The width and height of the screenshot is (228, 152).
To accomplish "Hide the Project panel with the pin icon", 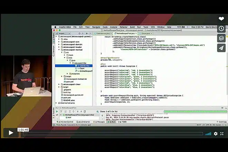I will [x=91, y=34].
